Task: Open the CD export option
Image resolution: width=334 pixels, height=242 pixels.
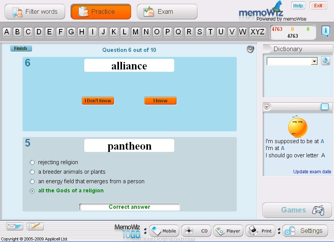Action: coord(196,231)
